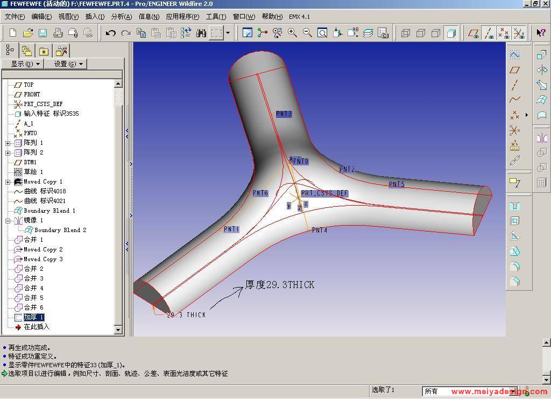
Task: Create a datum plane with the right toolbar icon
Action: coord(514,69)
